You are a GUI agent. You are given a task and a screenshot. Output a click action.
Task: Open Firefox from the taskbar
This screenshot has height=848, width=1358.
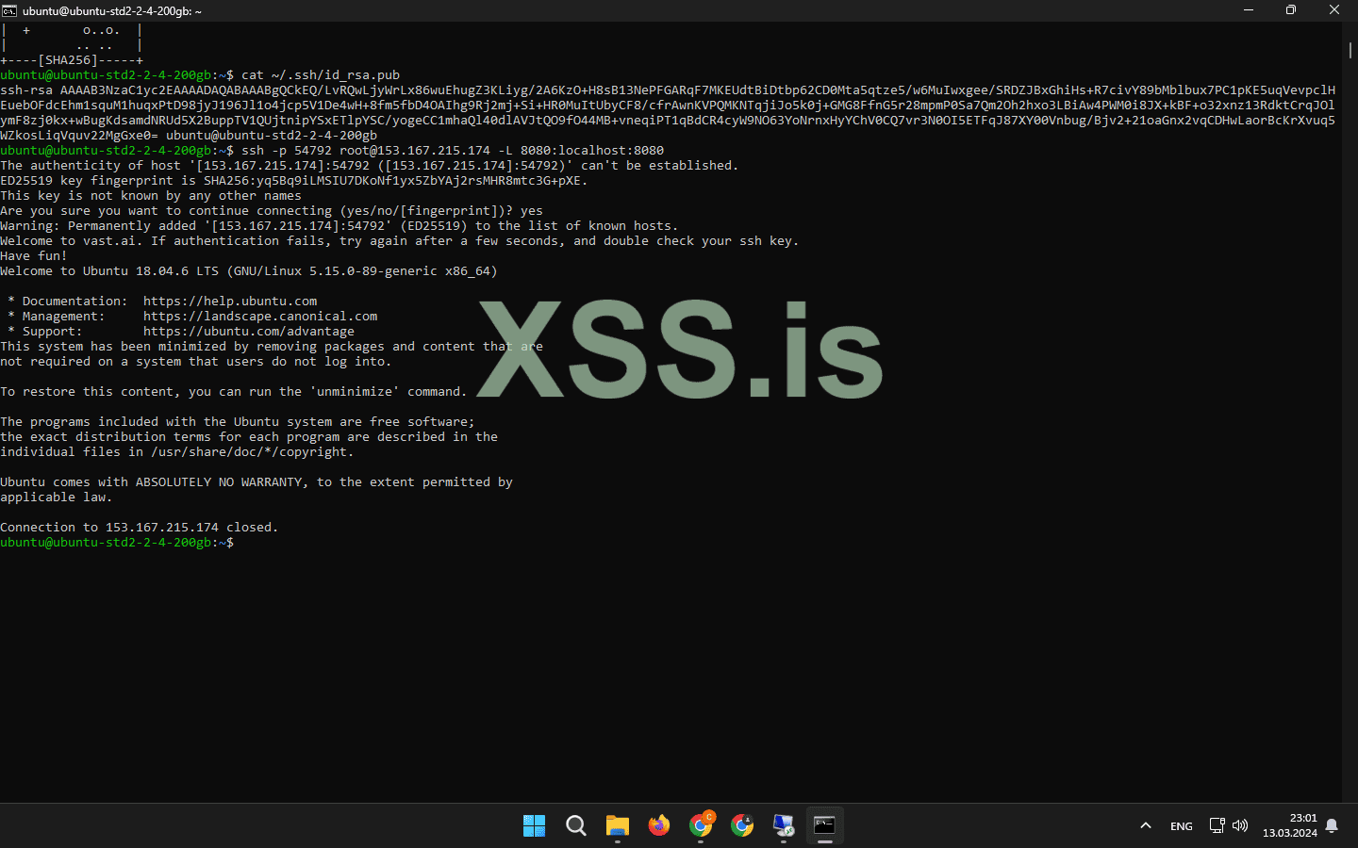pos(659,826)
